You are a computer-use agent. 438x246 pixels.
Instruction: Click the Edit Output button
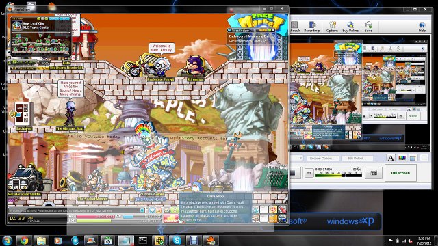pyautogui.click(x=357, y=158)
